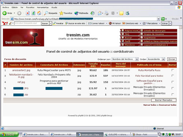Open the Herramientas menu
The height and width of the screenshot is (137, 183).
43,7
